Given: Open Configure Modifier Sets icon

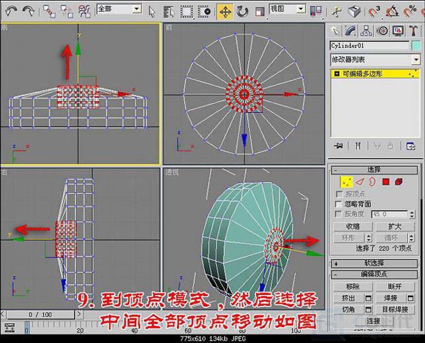Looking at the screenshot, I should (410, 146).
